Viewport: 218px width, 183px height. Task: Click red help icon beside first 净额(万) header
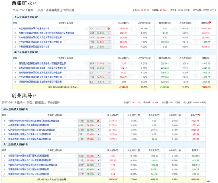(210, 23)
